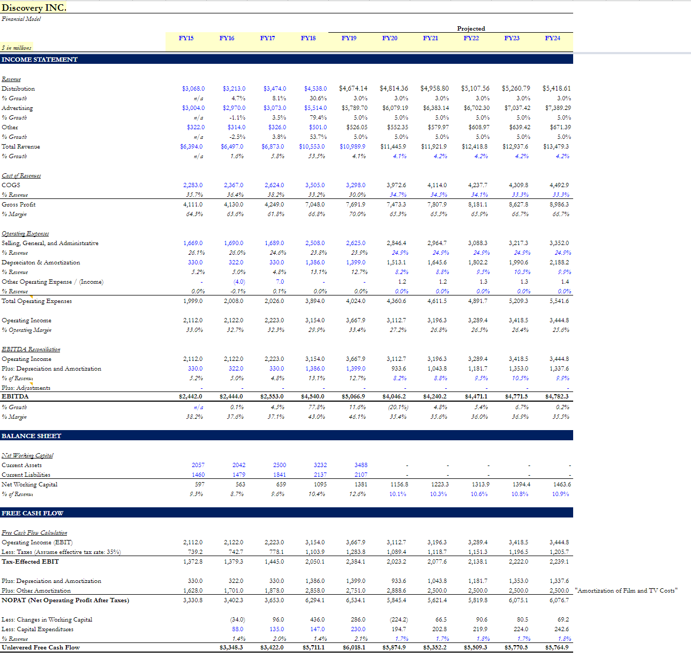
Task: Select Other revenue FY16 value $314.0
Action: 236,127
